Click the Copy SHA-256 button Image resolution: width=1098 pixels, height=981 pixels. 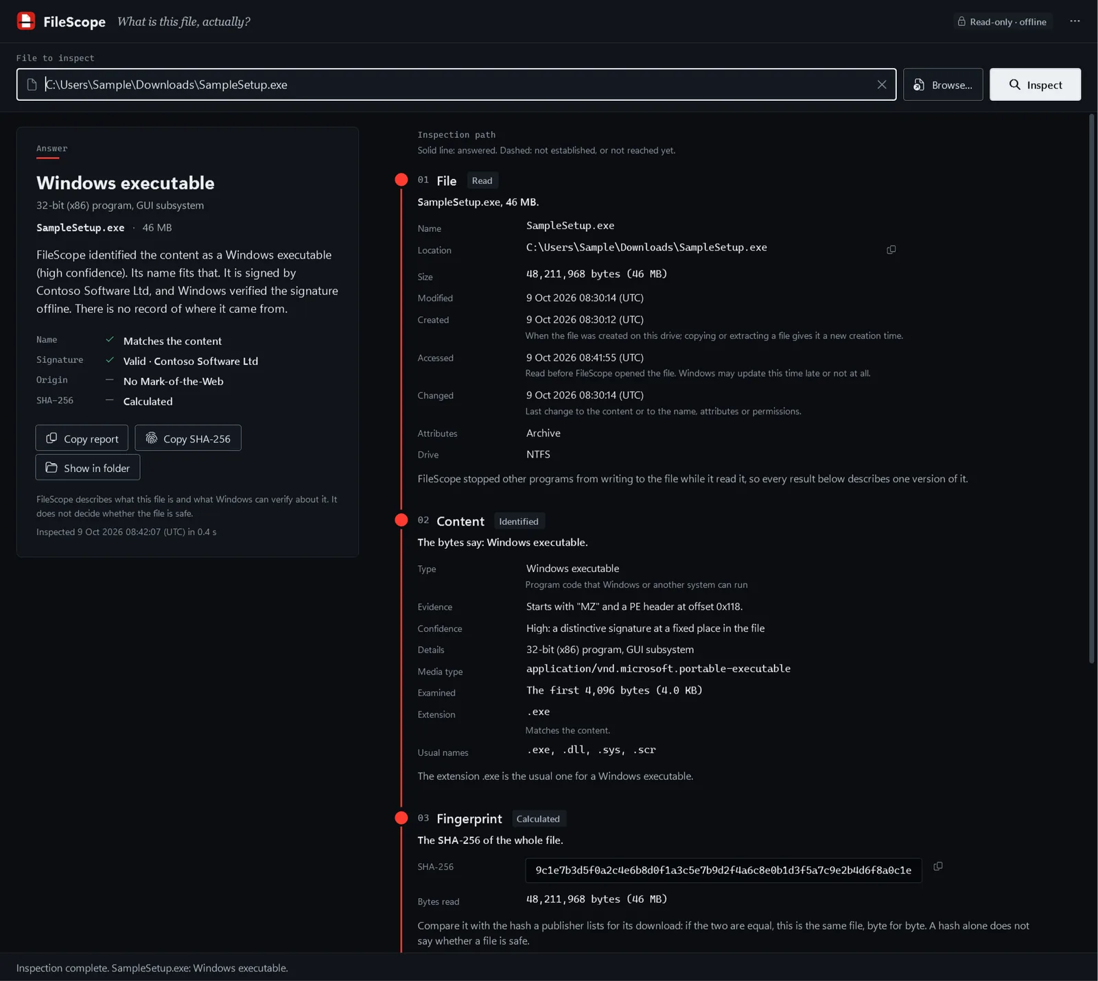[x=188, y=438]
